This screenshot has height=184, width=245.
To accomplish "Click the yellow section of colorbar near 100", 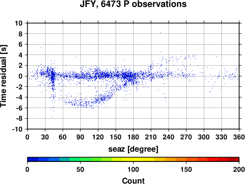I will click(133, 159).
